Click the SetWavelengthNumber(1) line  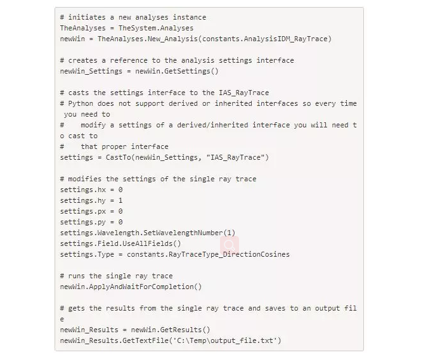(x=148, y=233)
